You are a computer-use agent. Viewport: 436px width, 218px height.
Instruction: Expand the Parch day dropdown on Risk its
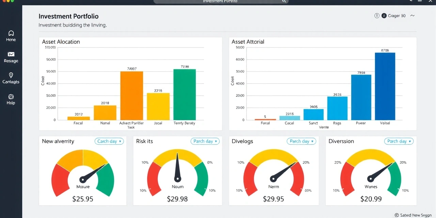coord(205,141)
